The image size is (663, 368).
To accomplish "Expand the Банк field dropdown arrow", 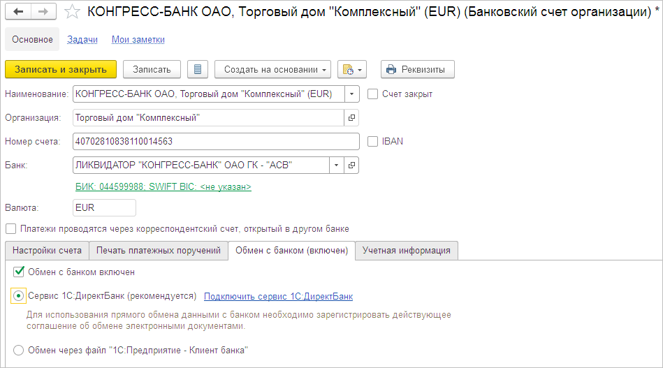I will pyautogui.click(x=337, y=165).
